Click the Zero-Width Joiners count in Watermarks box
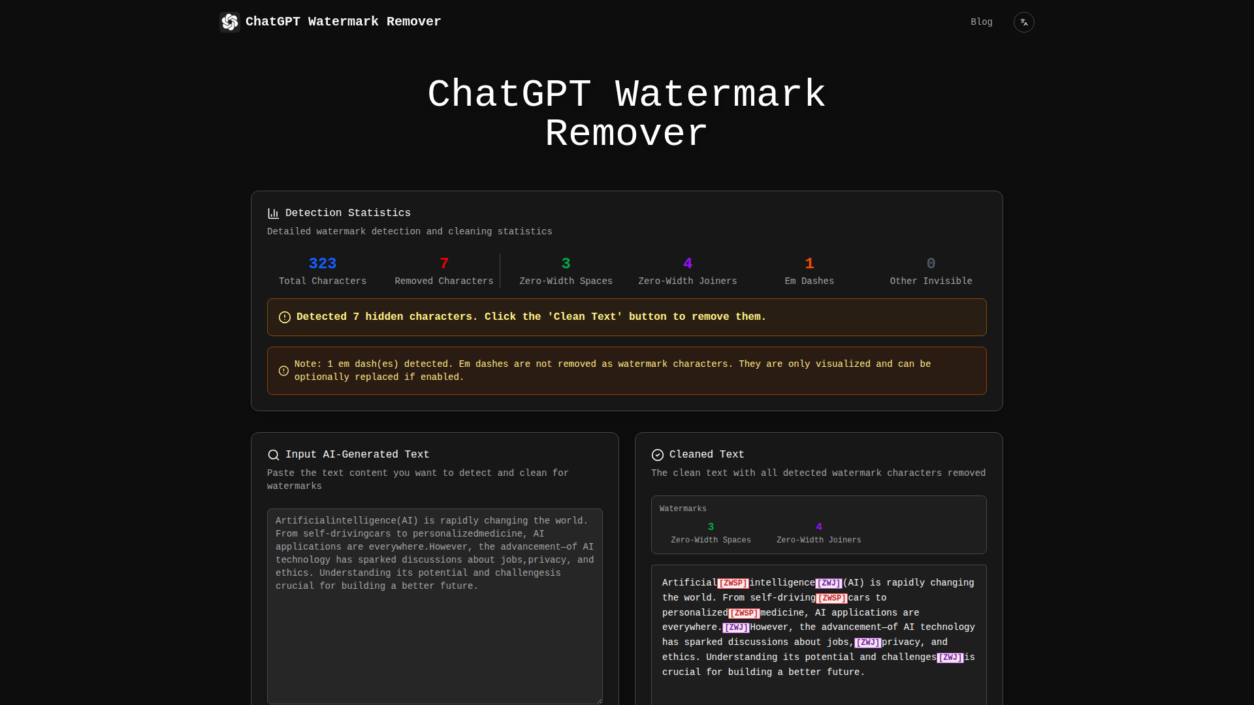The width and height of the screenshot is (1254, 705). [818, 527]
